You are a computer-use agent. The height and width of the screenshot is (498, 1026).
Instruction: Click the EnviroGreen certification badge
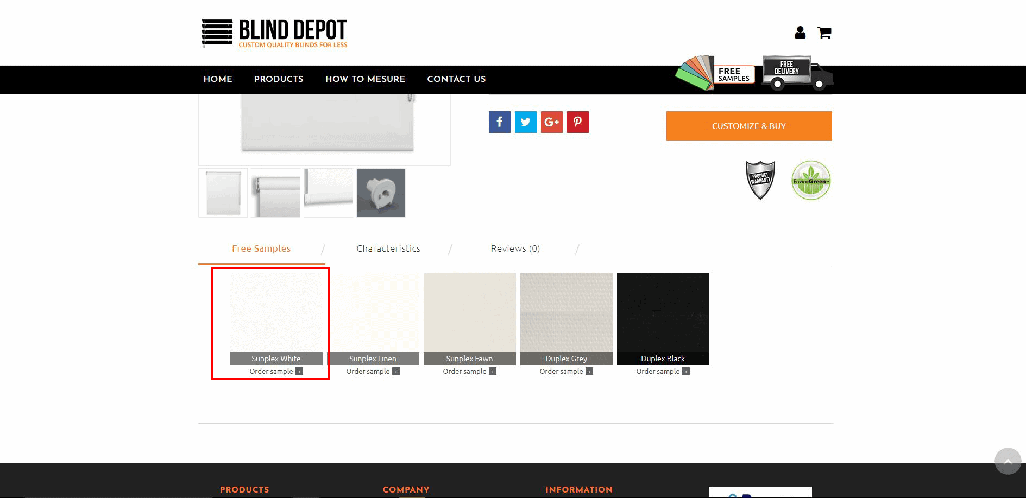[x=810, y=180]
